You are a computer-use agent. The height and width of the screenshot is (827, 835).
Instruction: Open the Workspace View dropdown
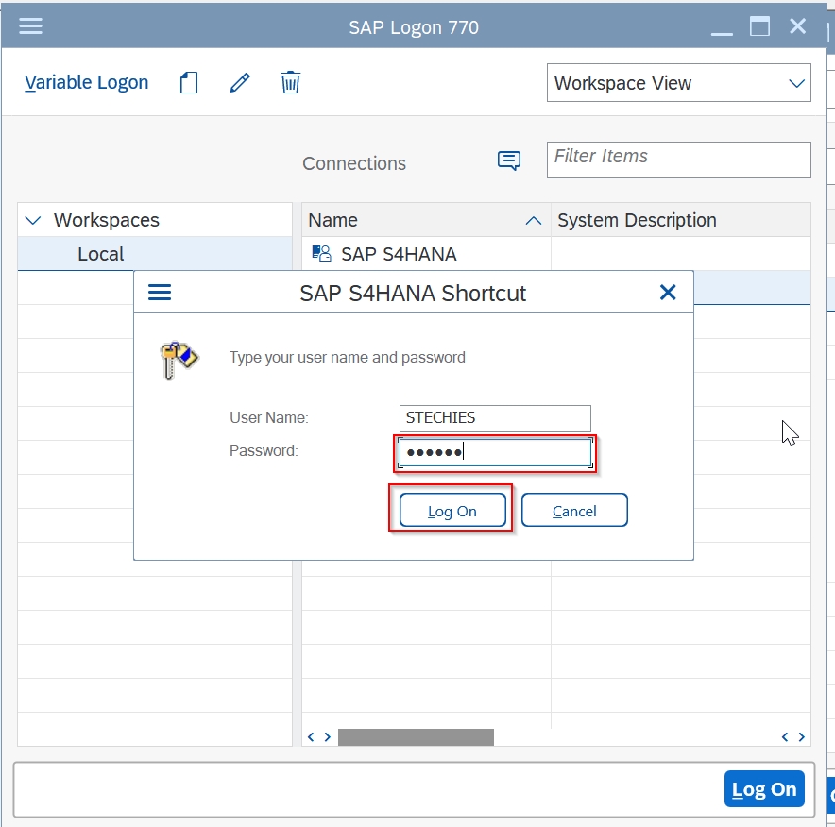coord(678,83)
